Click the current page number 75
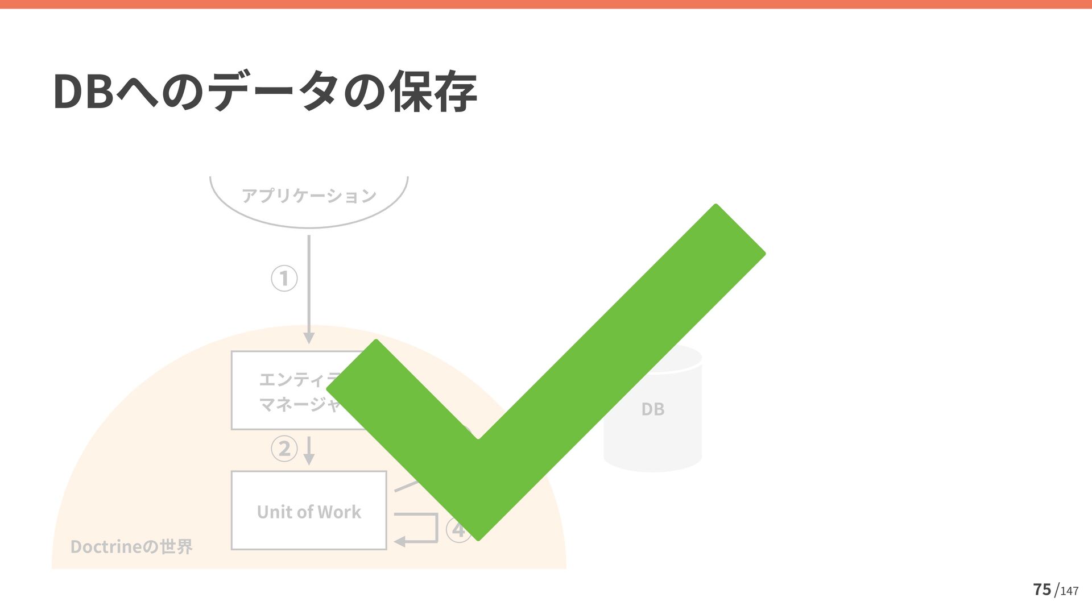This screenshot has width=1092, height=614. tap(1041, 590)
